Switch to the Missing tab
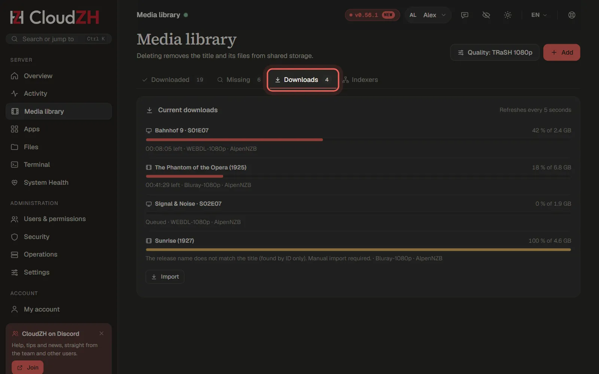Screen dimensions: 599x374 click(x=239, y=80)
